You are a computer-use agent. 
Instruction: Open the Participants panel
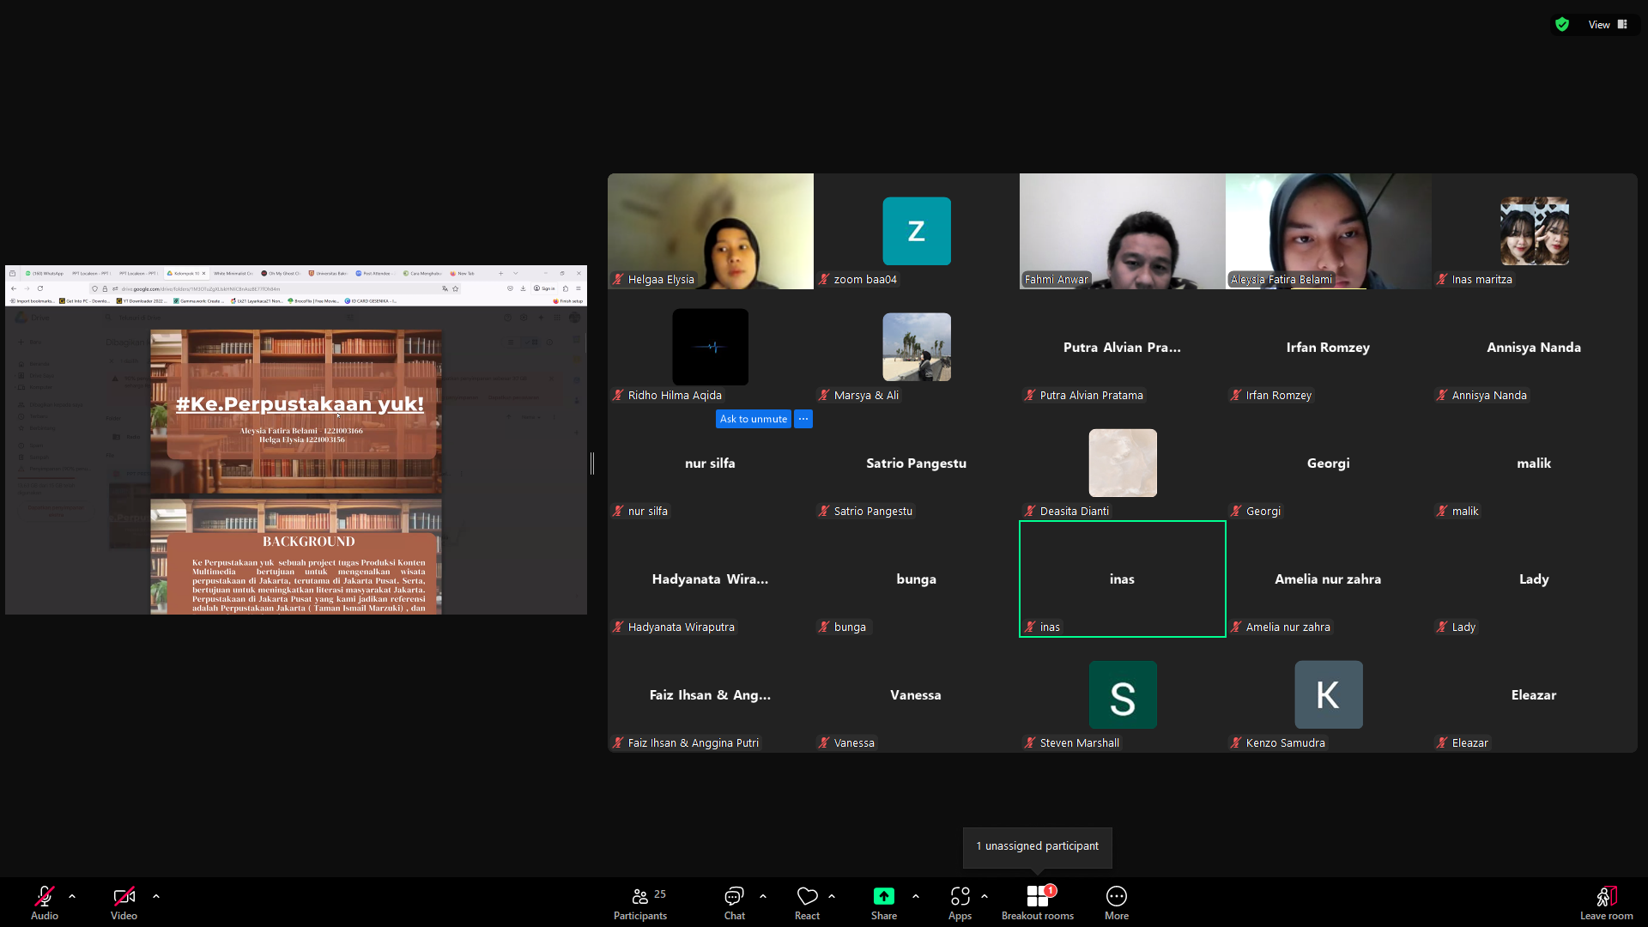tap(640, 904)
